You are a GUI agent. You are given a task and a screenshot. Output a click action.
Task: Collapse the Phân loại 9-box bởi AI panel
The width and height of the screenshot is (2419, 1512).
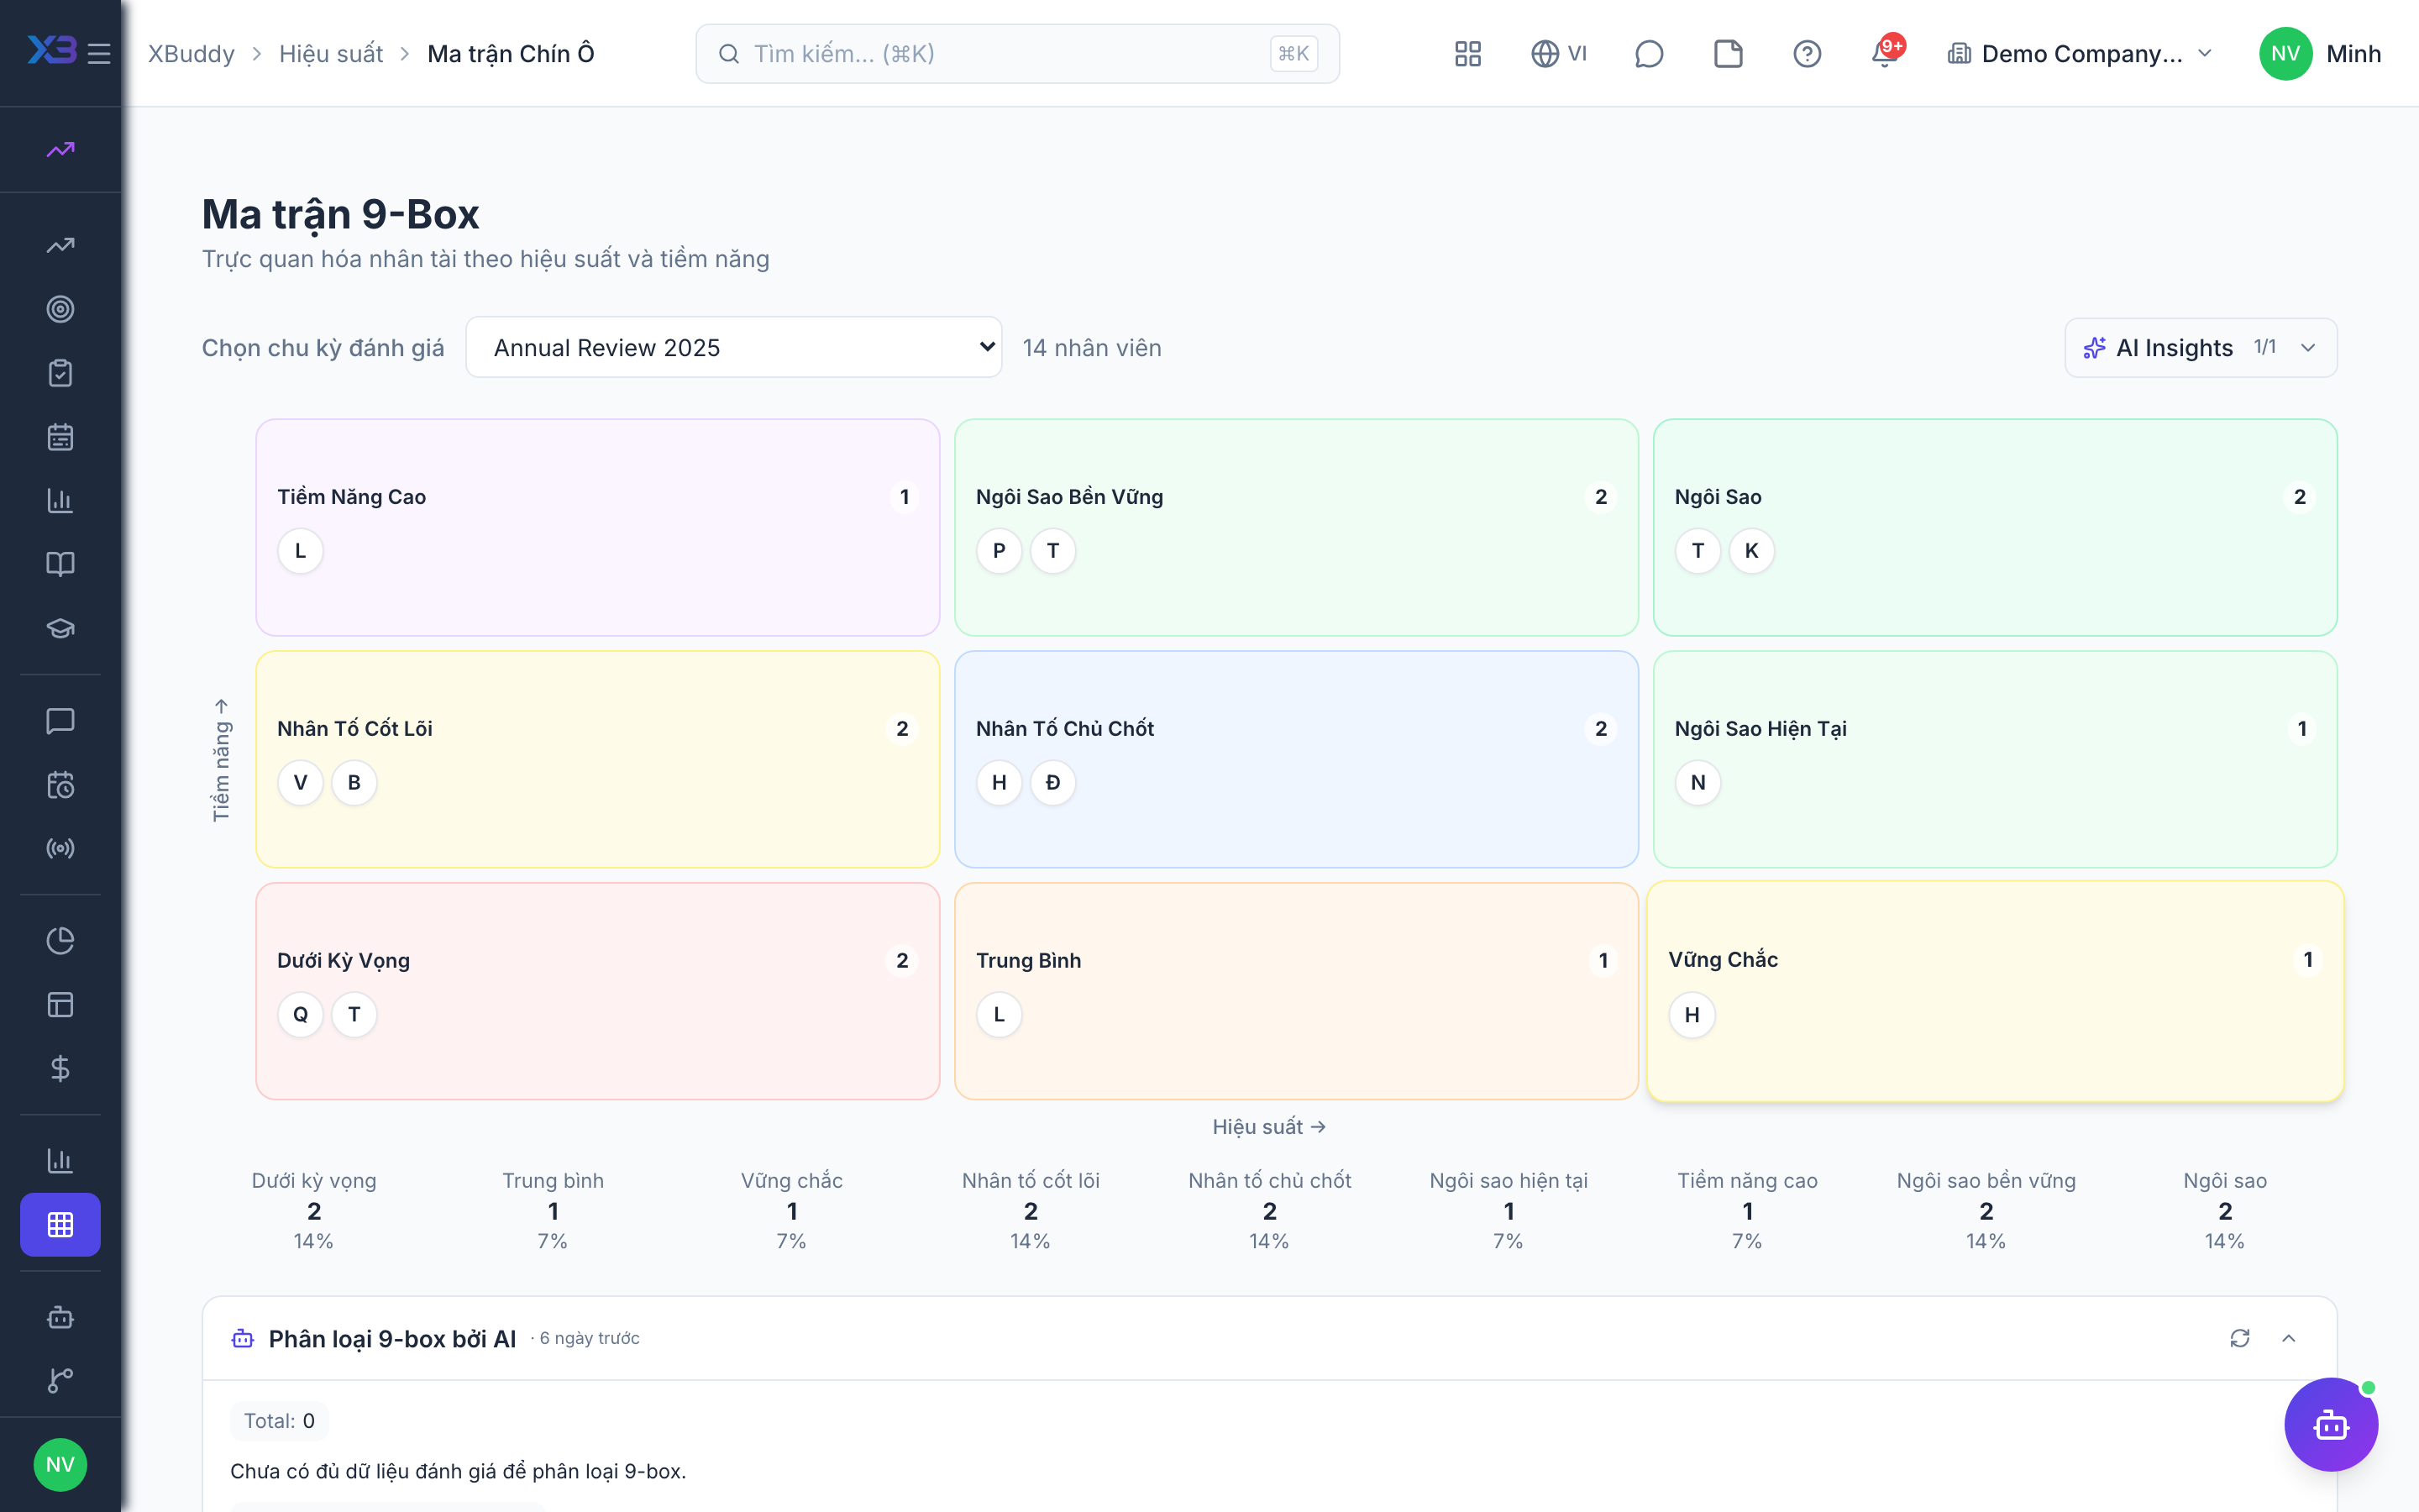click(x=2288, y=1338)
